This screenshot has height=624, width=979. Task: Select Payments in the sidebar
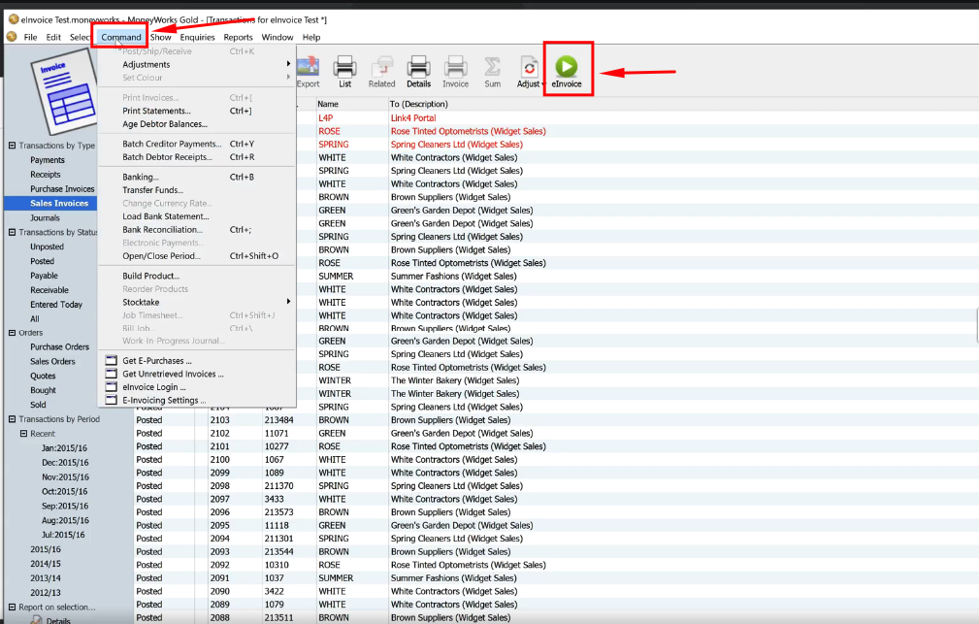(x=48, y=160)
